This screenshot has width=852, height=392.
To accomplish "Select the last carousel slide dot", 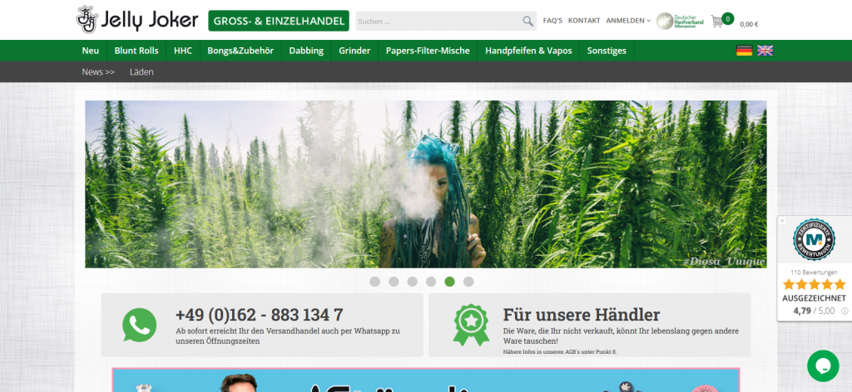I will tap(468, 282).
